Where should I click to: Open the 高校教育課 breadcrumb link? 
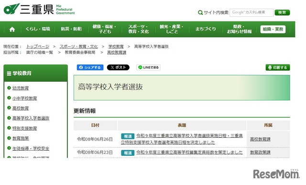[x=117, y=53]
